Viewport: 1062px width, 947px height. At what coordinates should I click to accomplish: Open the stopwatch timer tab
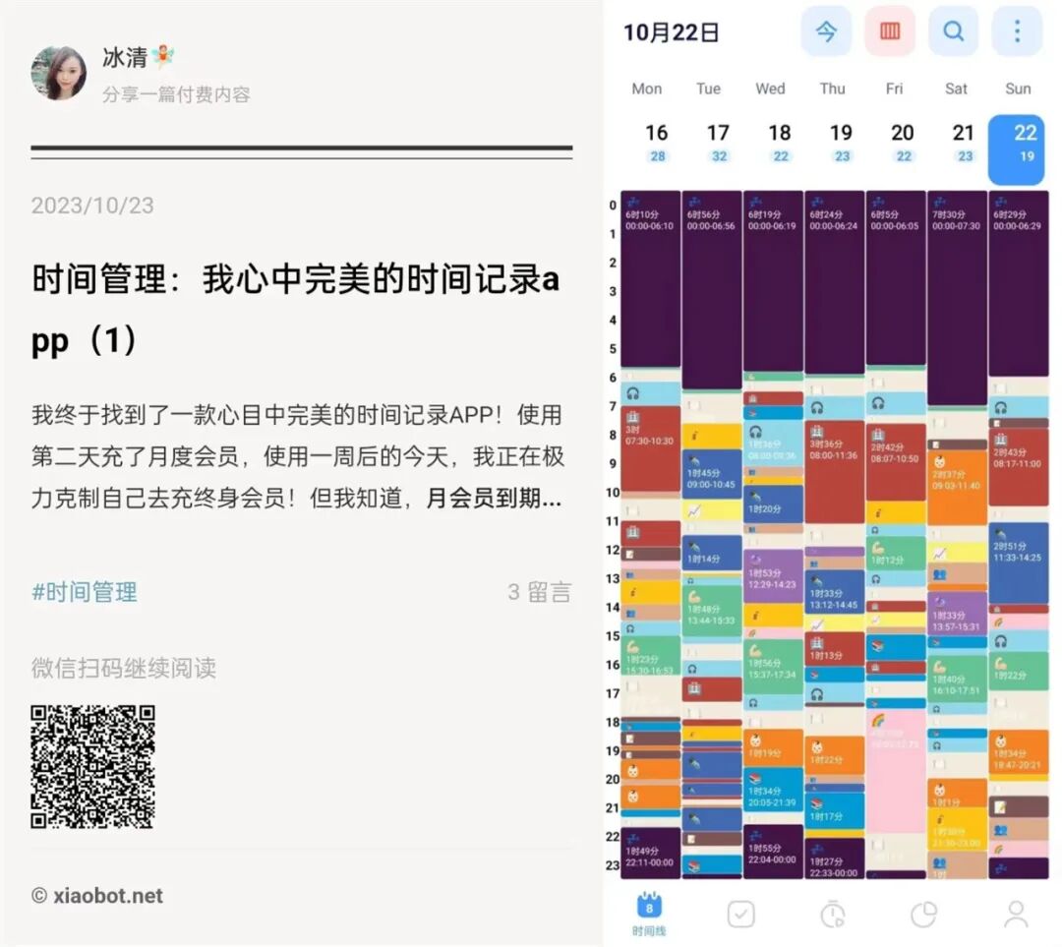pyautogui.click(x=833, y=915)
